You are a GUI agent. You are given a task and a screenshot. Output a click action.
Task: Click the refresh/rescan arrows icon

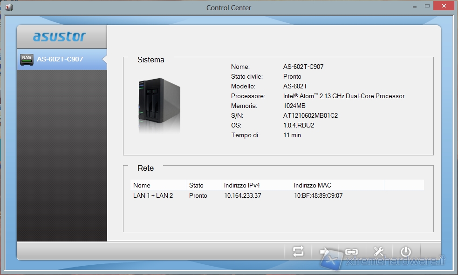(298, 252)
